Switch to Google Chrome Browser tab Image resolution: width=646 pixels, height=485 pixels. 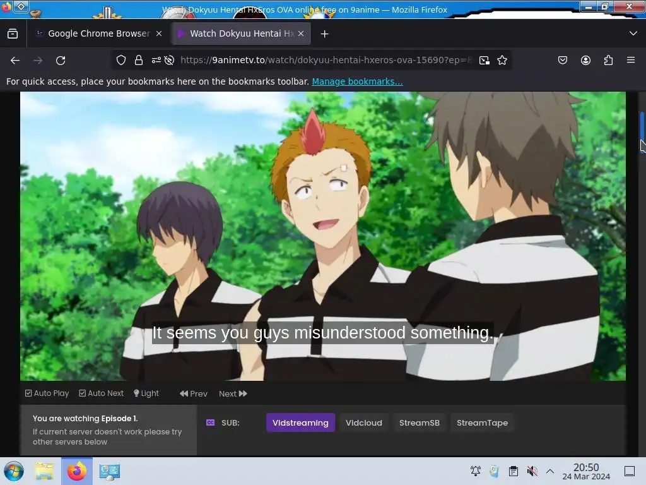pyautogui.click(x=98, y=33)
